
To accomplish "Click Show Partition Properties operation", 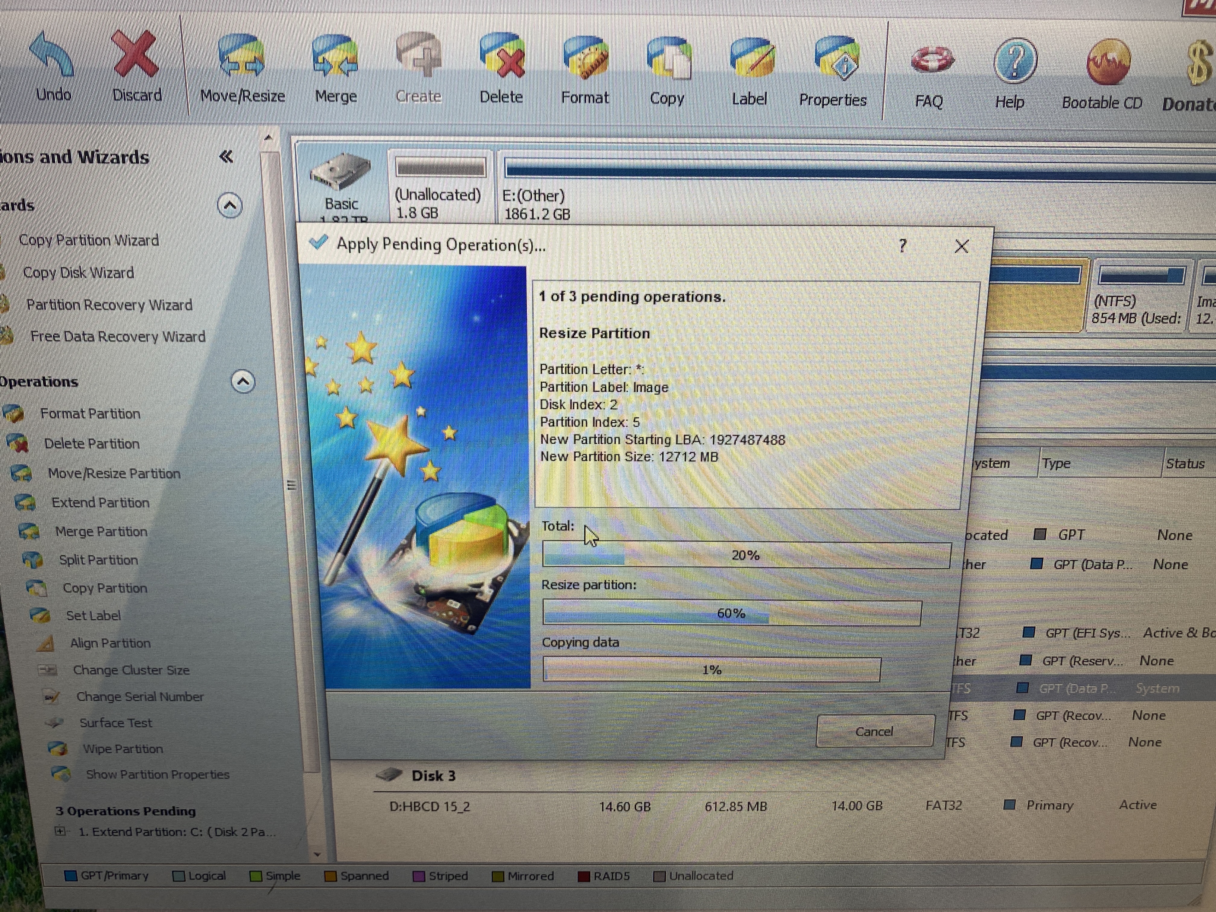I will (x=158, y=774).
